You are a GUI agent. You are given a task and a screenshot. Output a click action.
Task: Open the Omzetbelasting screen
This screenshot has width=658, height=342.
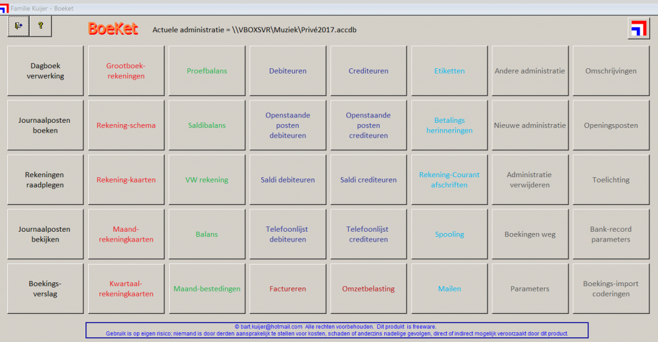point(368,288)
